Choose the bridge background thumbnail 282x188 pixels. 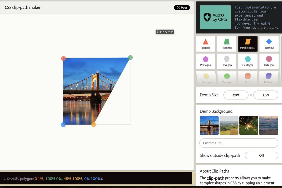tap(209, 125)
